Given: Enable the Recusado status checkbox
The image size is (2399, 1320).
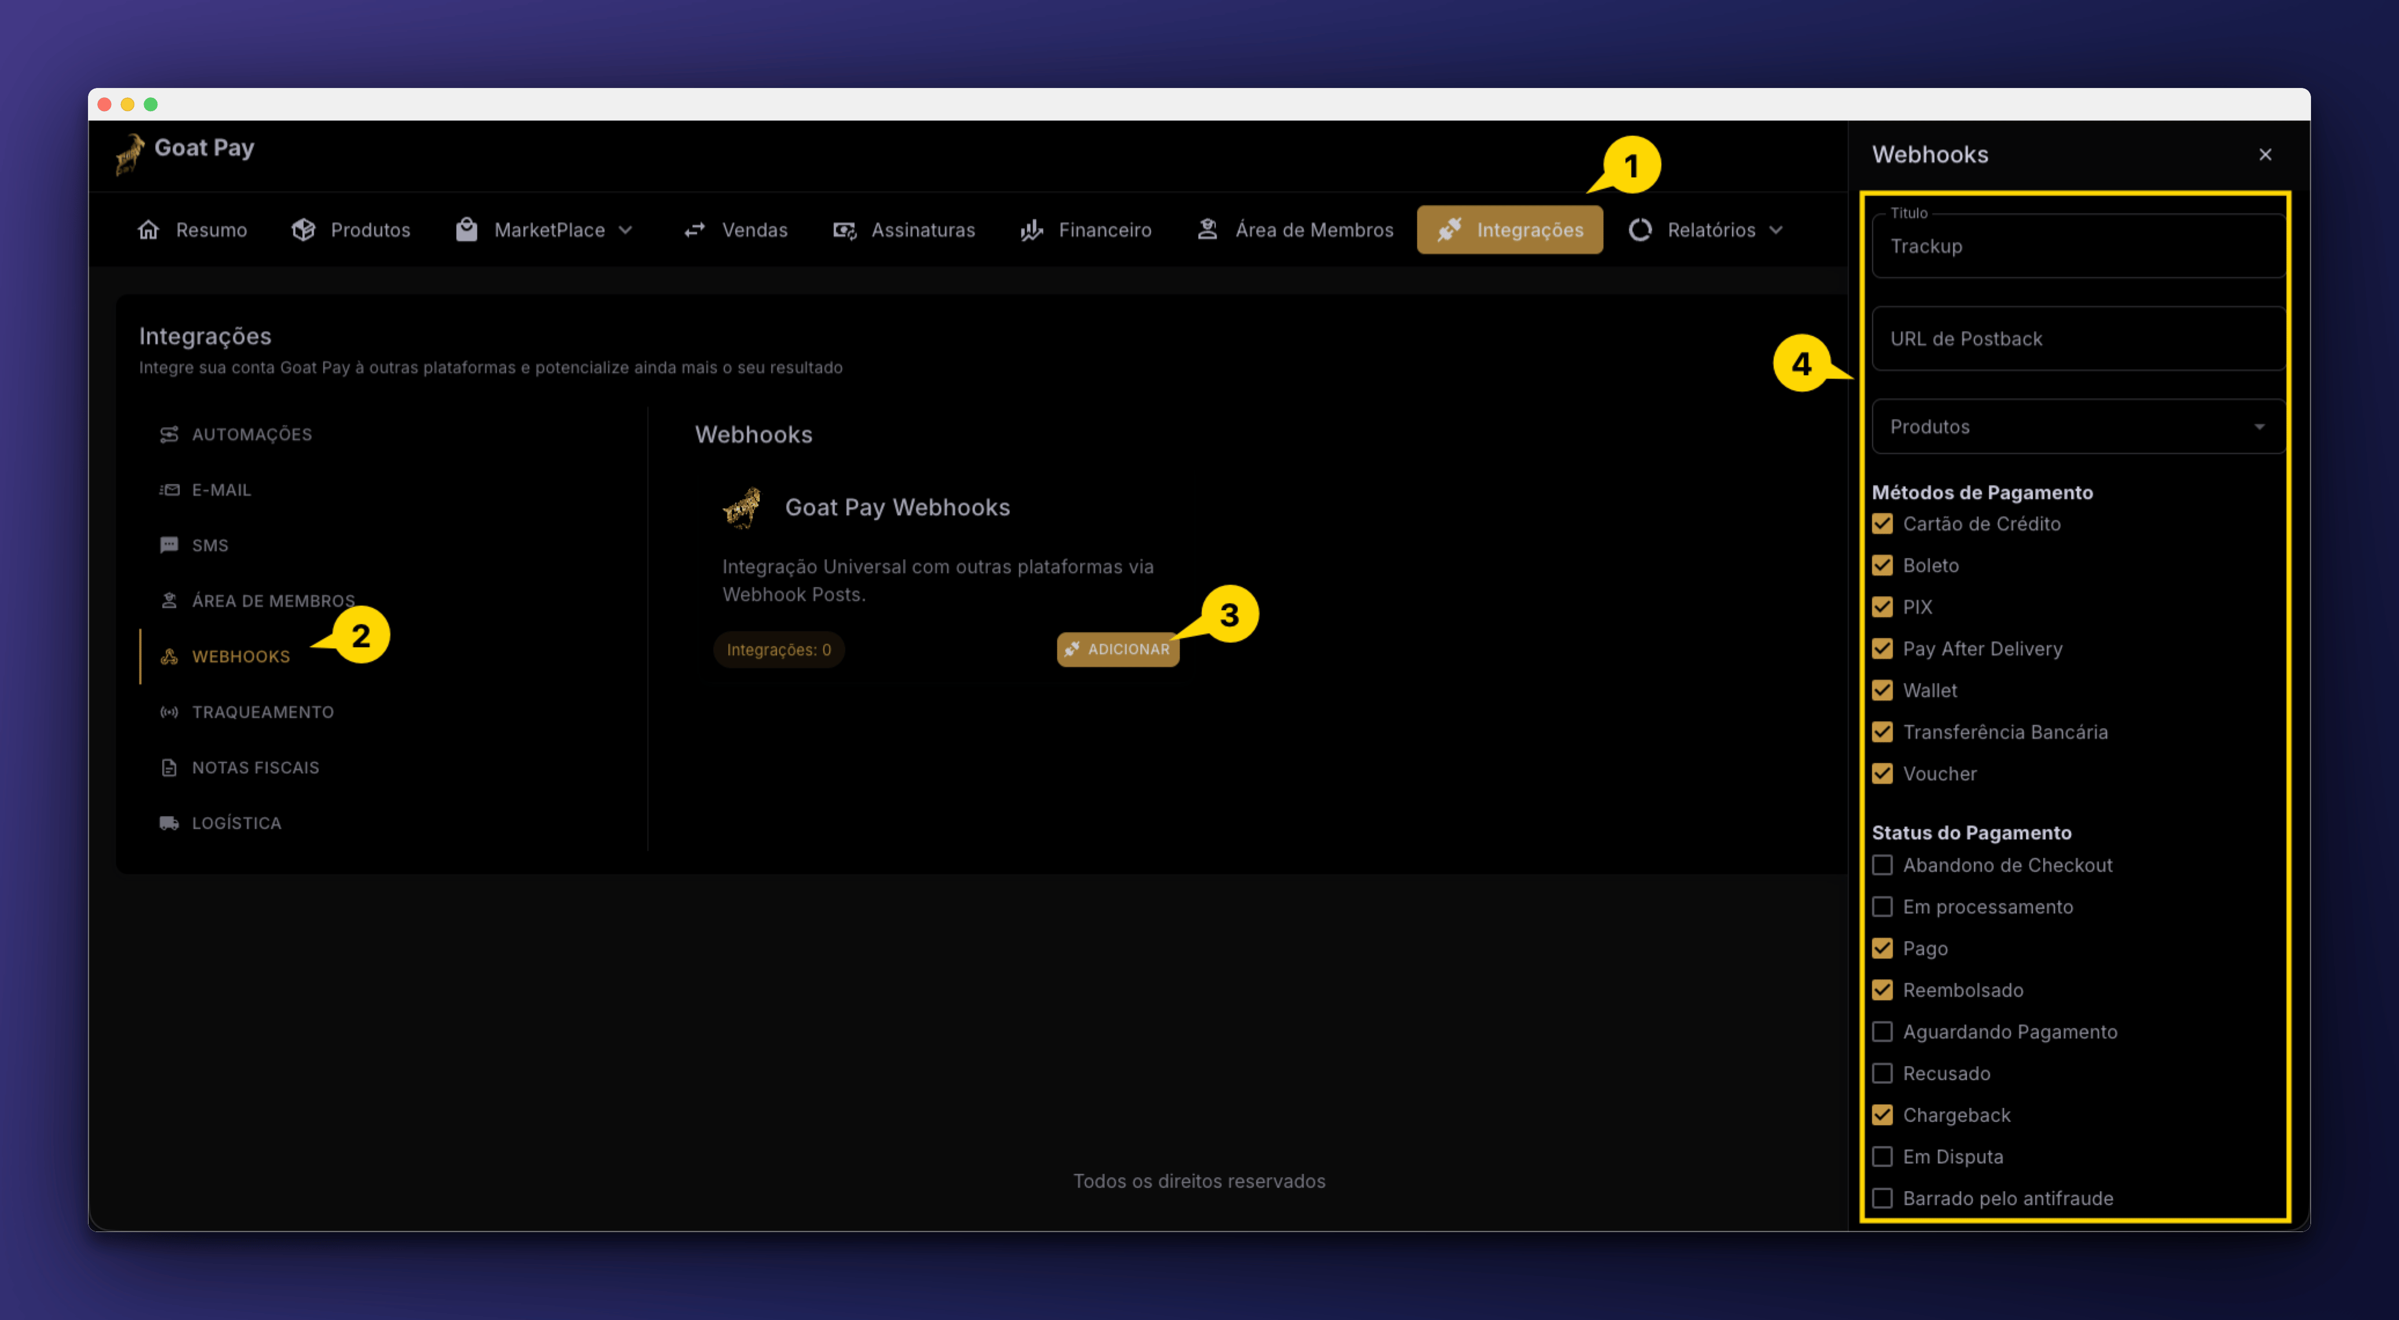Looking at the screenshot, I should coord(1882,1073).
